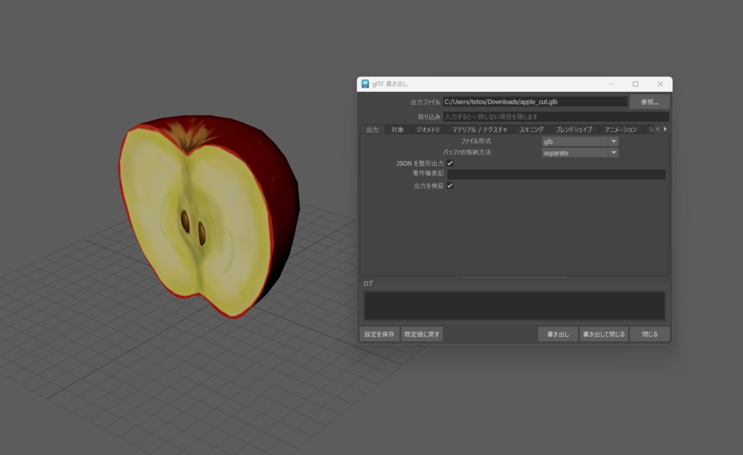Select the ブレンドシェイプ tab

574,130
